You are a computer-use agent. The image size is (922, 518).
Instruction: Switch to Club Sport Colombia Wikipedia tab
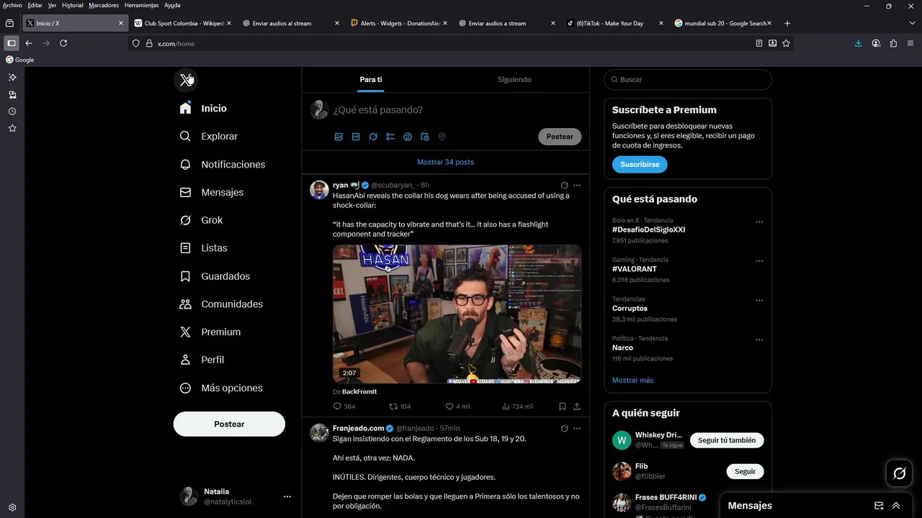coord(183,23)
